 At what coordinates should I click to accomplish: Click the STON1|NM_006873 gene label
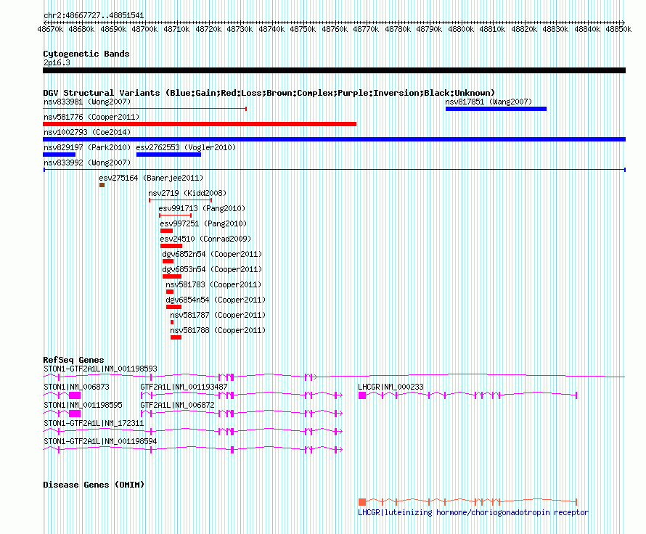76,387
